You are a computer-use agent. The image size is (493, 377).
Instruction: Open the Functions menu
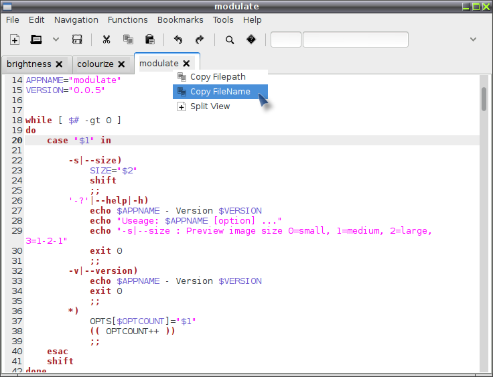[x=128, y=20]
